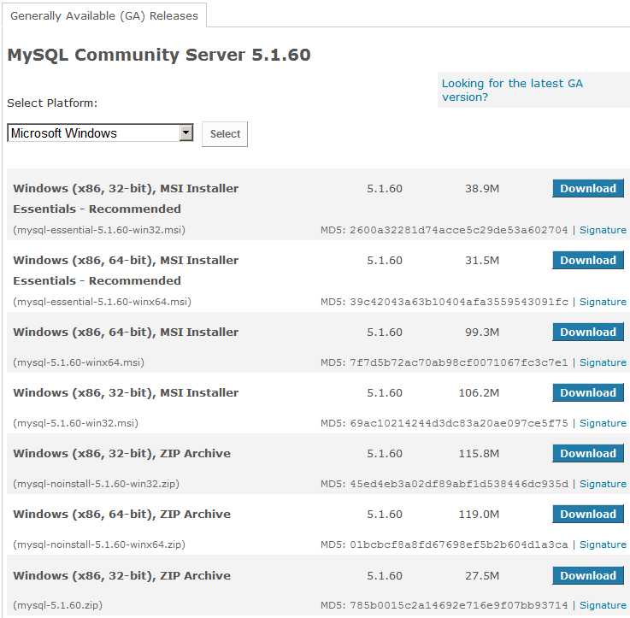Click MD5 hash 01bcbcf8a8fd67698ef5b2b604d1a3ca
This screenshot has width=630, height=618.
pos(459,544)
